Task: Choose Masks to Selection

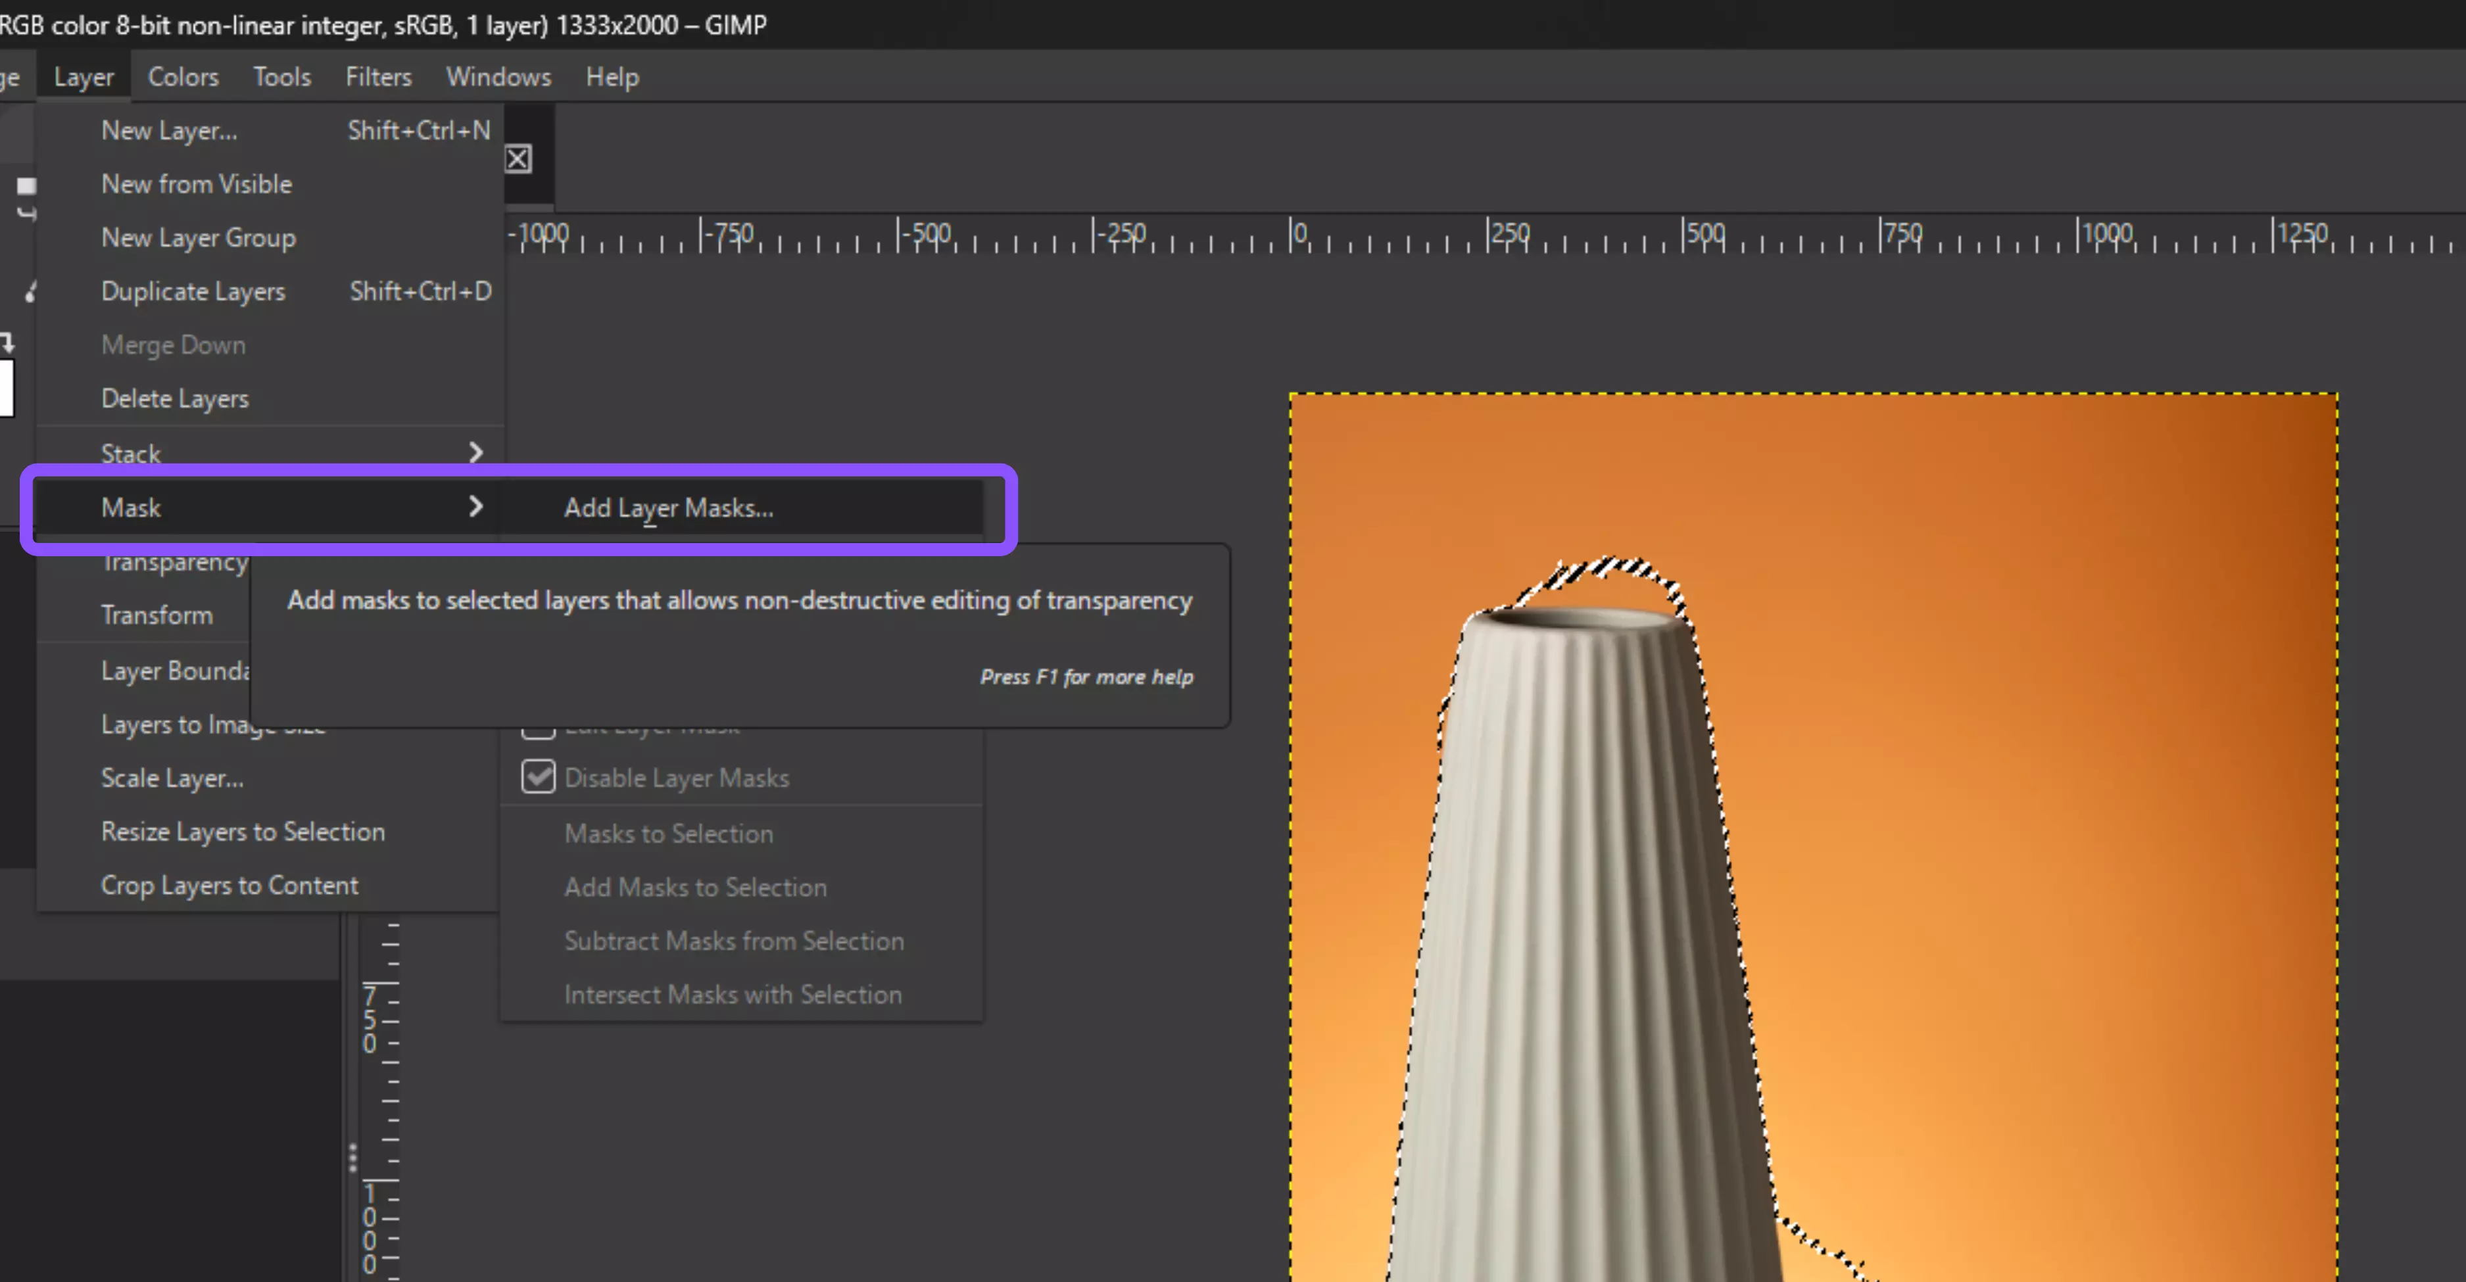Action: [x=668, y=834]
